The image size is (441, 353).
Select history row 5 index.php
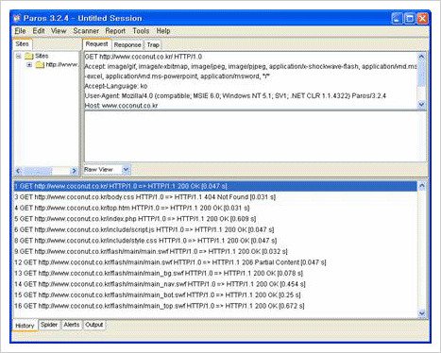pyautogui.click(x=215, y=219)
